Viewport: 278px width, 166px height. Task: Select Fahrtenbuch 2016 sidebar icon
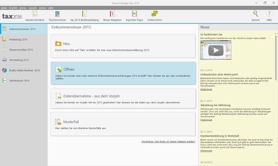coord(4,81)
